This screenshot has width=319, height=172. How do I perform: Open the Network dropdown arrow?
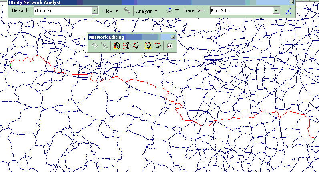pos(94,10)
